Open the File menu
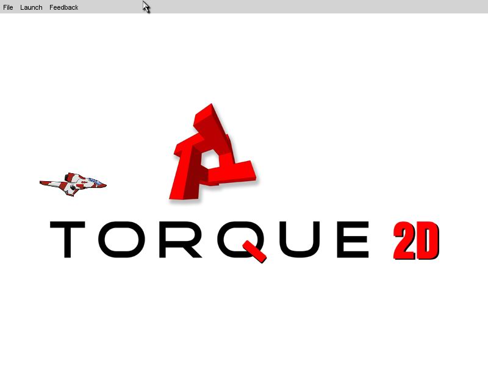 [x=8, y=7]
